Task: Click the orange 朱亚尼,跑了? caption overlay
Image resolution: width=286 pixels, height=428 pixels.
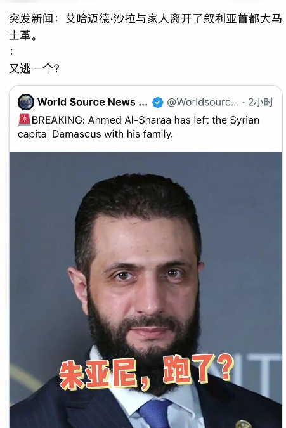Action: pyautogui.click(x=146, y=371)
